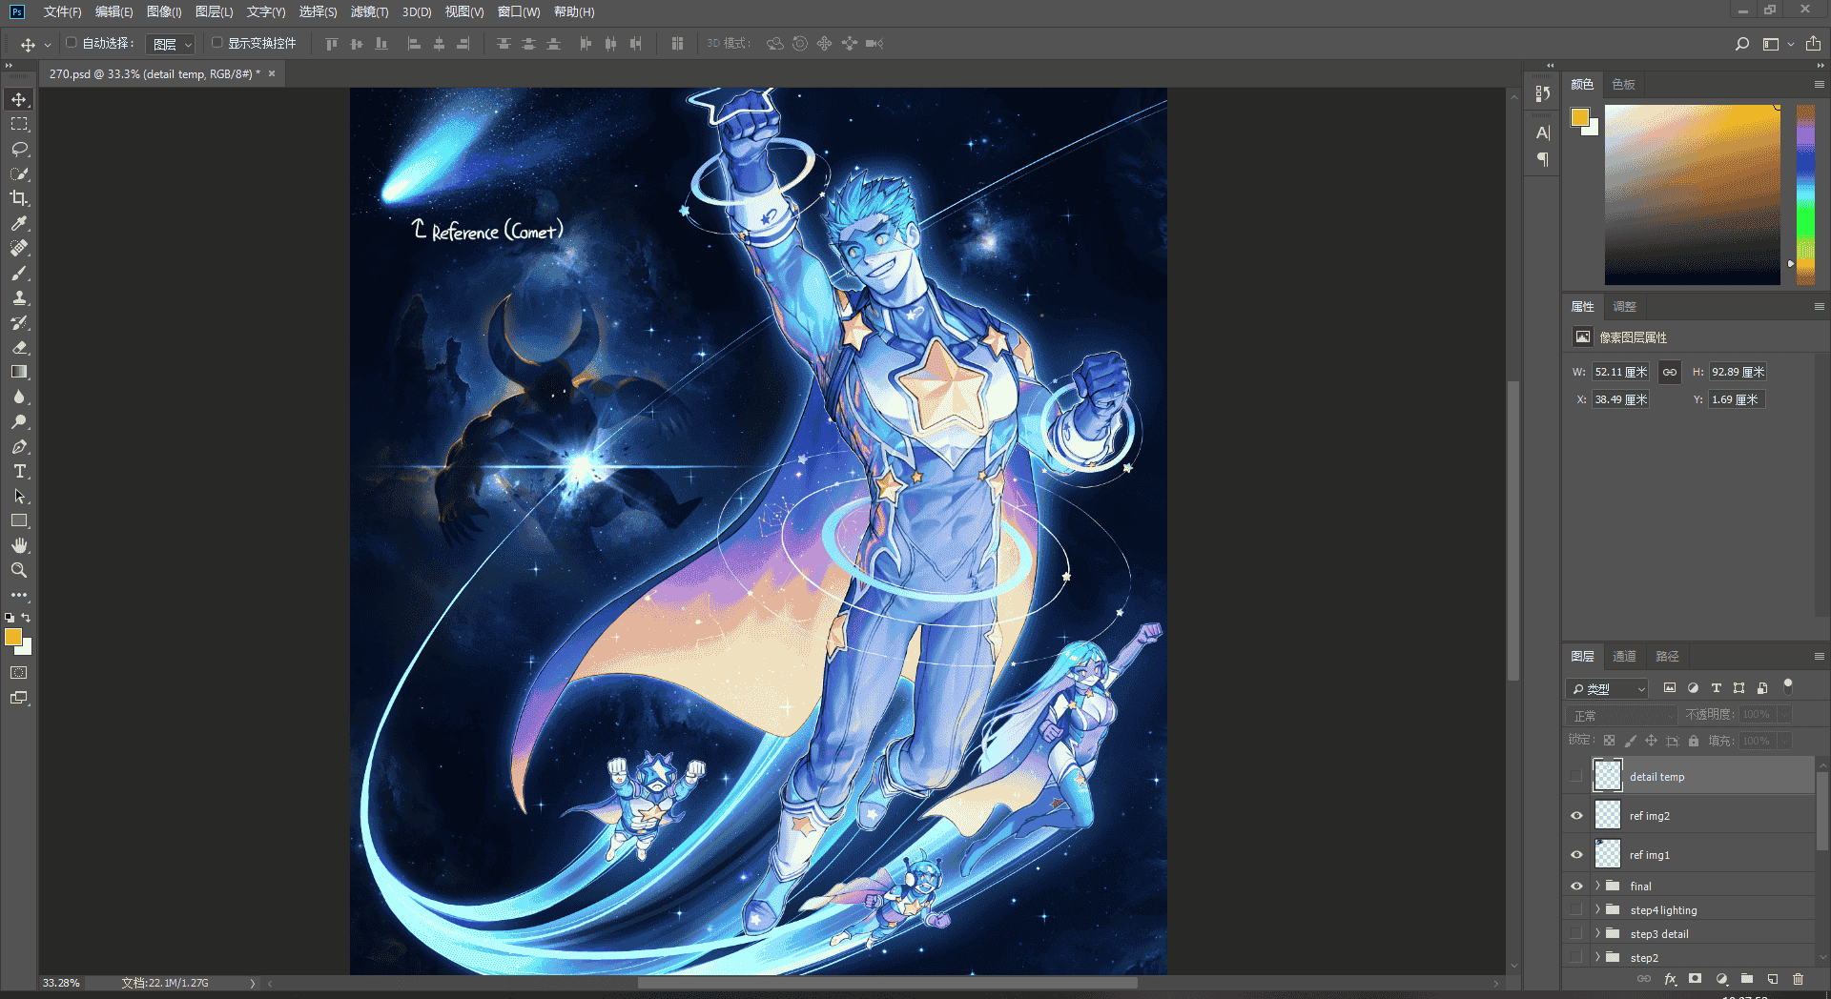Select the Pen tool
The width and height of the screenshot is (1831, 999).
point(19,446)
